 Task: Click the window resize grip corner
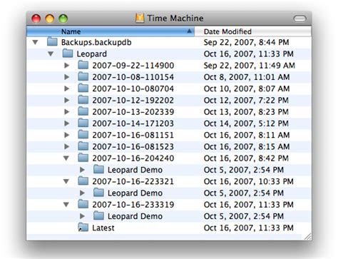point(307,236)
